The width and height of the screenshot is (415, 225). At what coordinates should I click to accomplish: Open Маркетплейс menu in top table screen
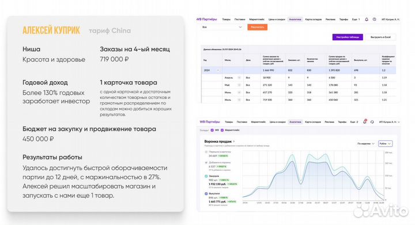coord(256,20)
